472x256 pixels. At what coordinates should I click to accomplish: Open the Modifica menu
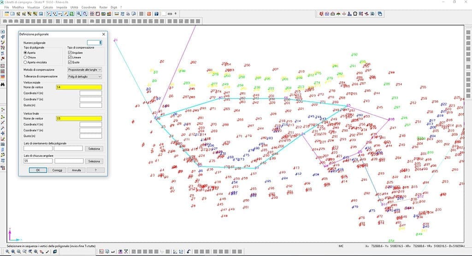(x=18, y=7)
